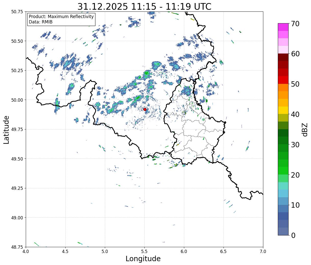This screenshot has height=265, width=311.
Task: Click latitude tick label 49.00
Action: [17, 218]
